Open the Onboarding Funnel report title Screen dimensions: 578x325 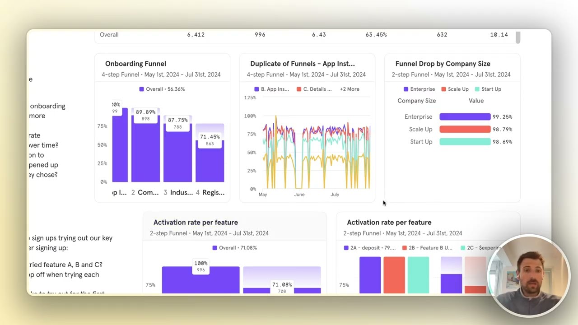click(135, 64)
